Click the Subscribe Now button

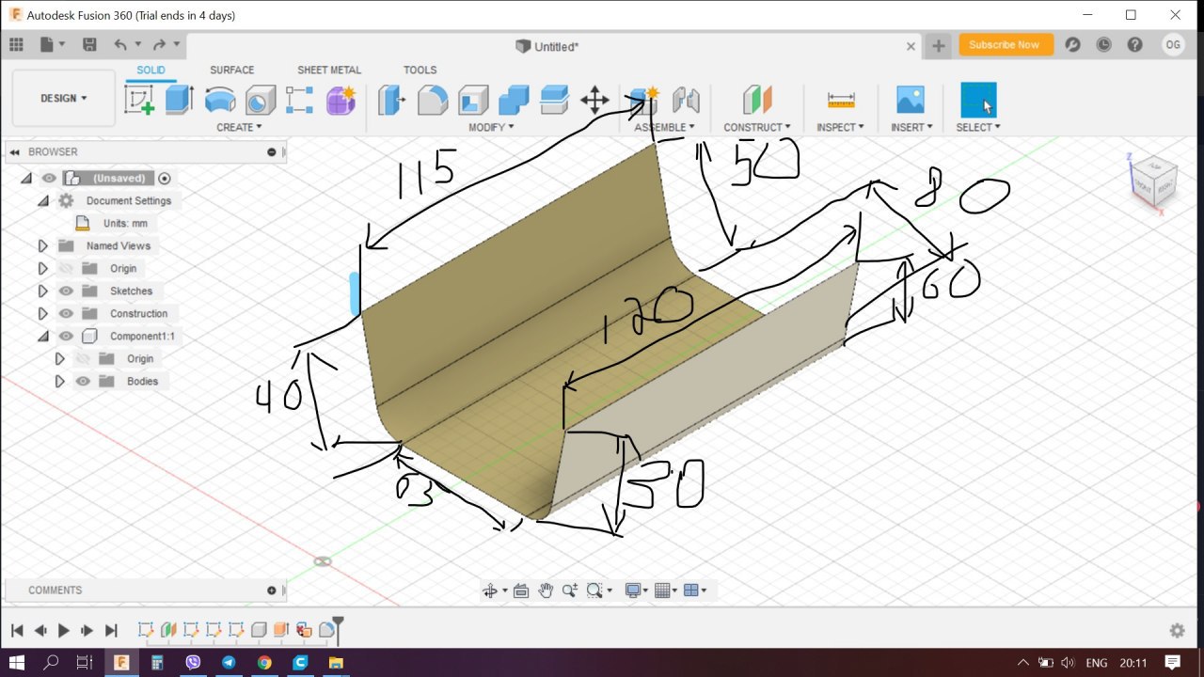[1005, 44]
